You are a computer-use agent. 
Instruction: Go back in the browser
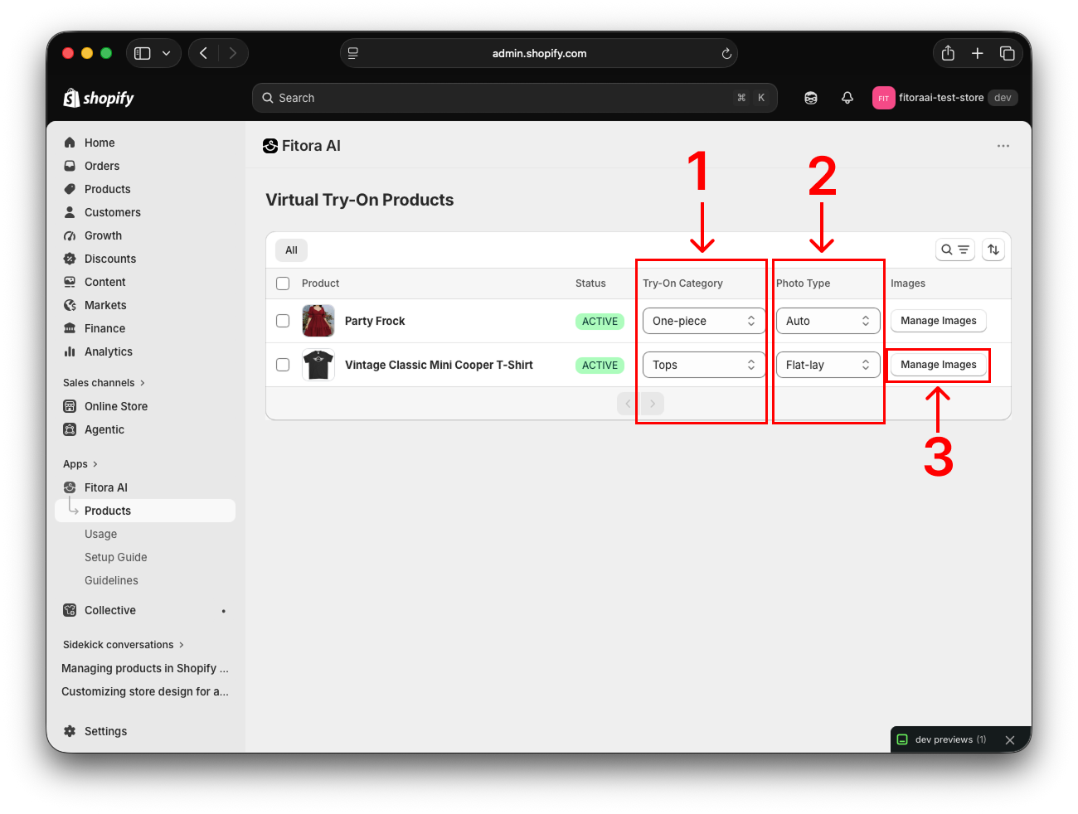(x=203, y=53)
